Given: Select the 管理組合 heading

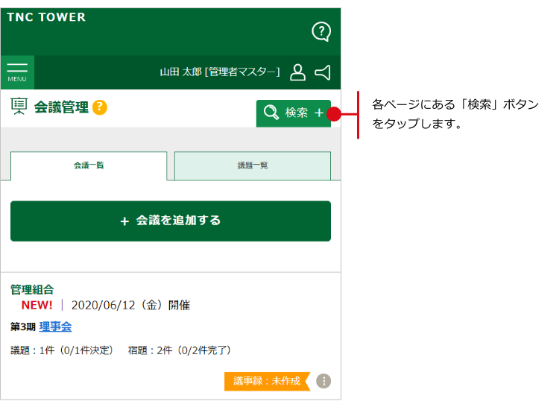Looking at the screenshot, I should click(32, 289).
